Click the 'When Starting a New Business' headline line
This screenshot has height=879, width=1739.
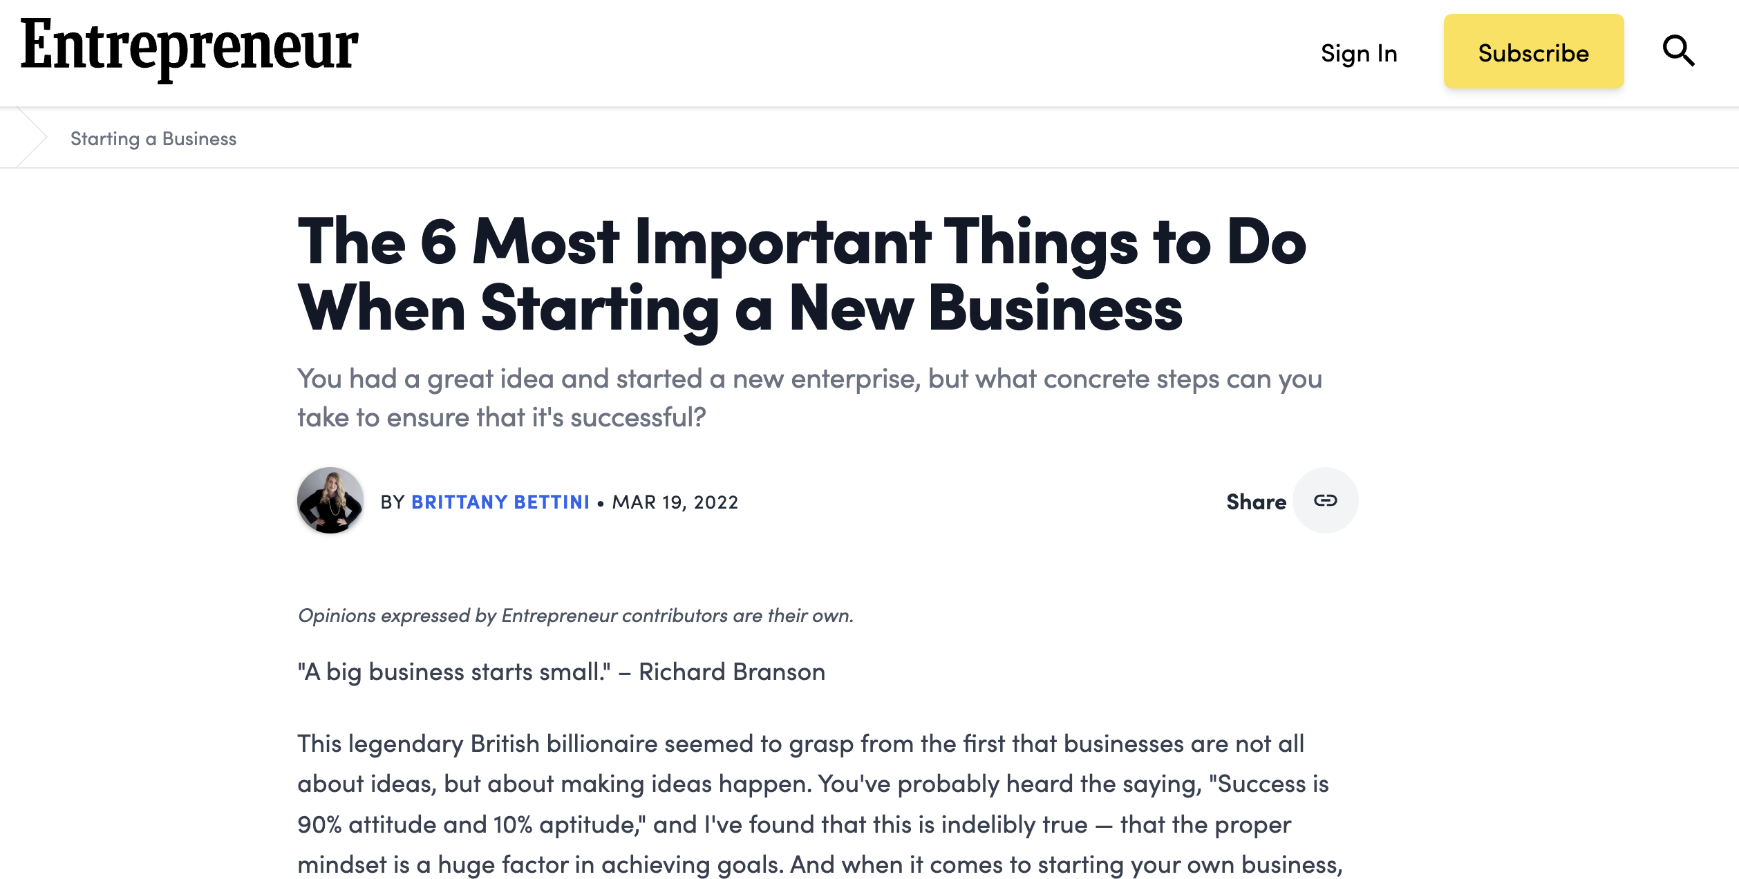coord(740,309)
